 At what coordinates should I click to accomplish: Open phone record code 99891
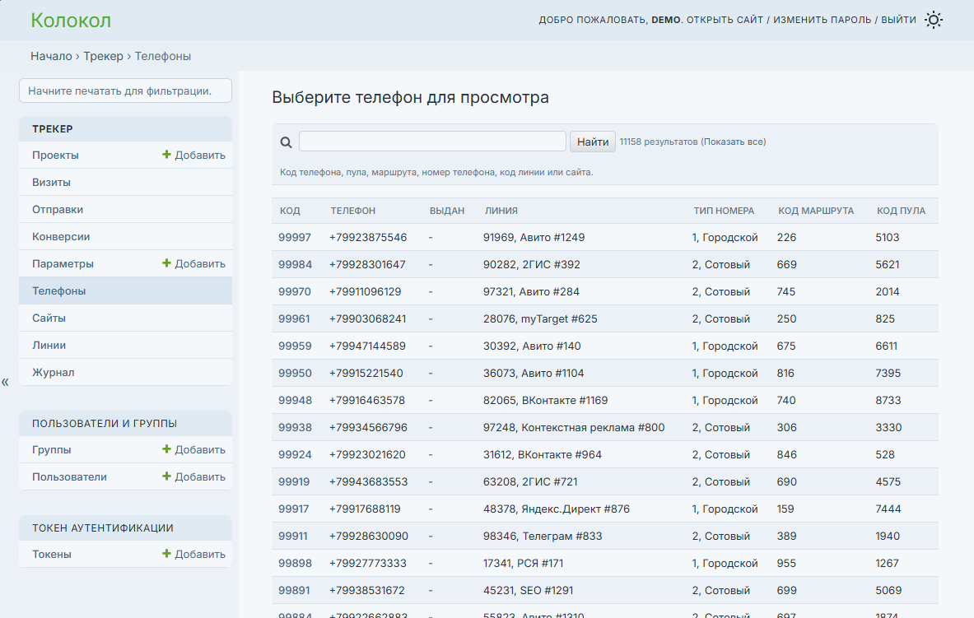pyautogui.click(x=295, y=591)
